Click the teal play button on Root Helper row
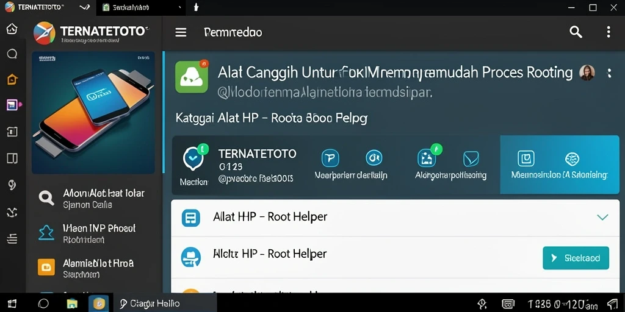This screenshot has height=312, width=625. tap(576, 258)
